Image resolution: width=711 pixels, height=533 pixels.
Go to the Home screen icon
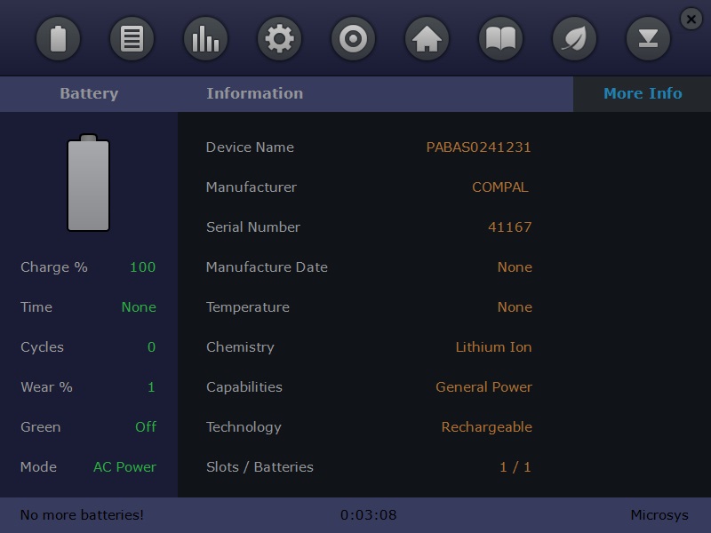[427, 38]
